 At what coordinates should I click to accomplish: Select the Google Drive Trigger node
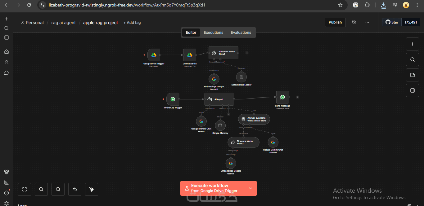point(154,55)
